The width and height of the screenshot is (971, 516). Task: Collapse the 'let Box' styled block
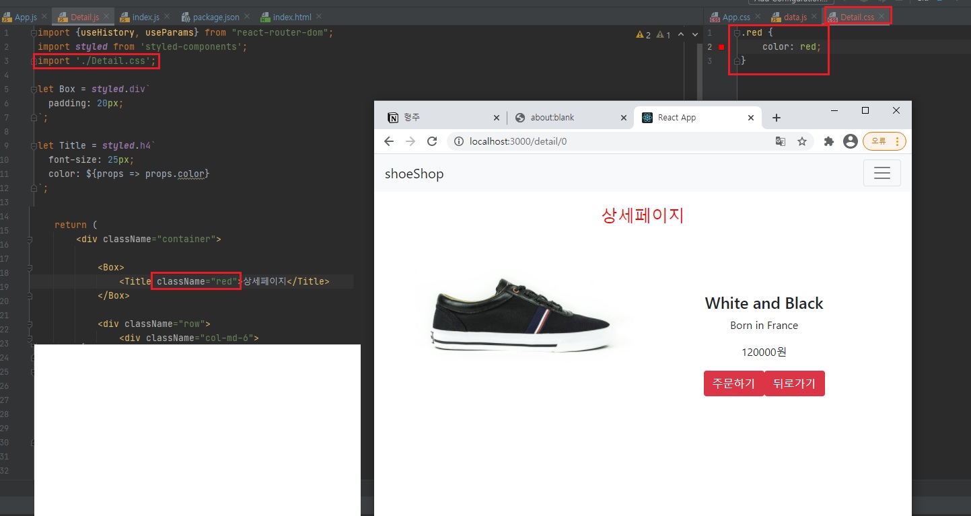click(x=34, y=89)
